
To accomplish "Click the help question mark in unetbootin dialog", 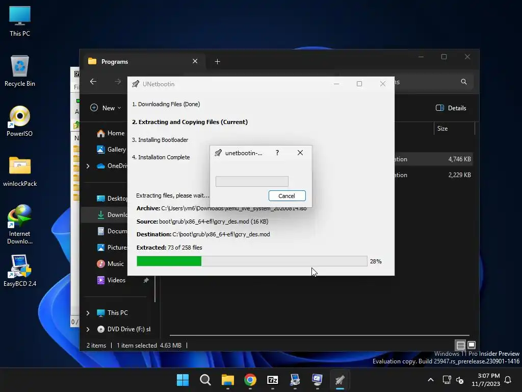I will coord(277,153).
